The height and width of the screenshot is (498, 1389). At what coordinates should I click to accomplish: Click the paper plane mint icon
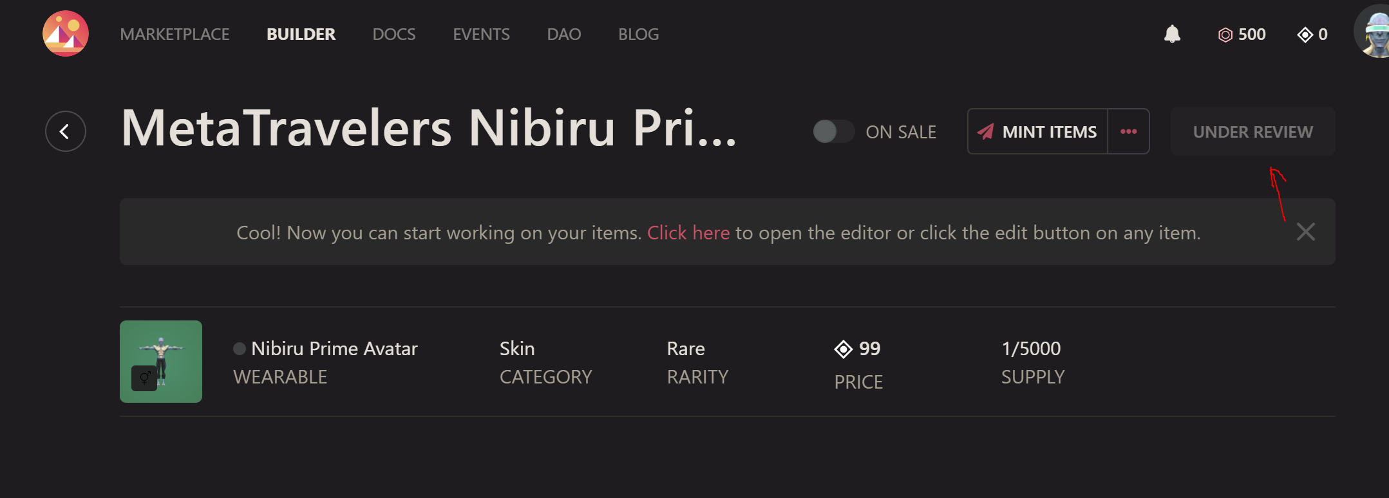(x=985, y=132)
